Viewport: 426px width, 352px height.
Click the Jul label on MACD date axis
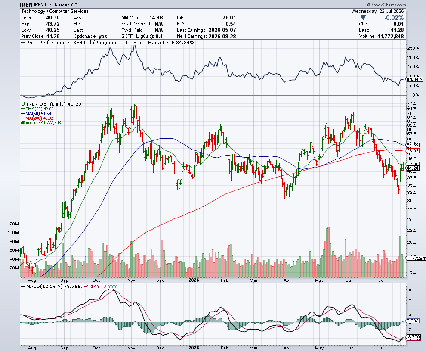[382, 348]
